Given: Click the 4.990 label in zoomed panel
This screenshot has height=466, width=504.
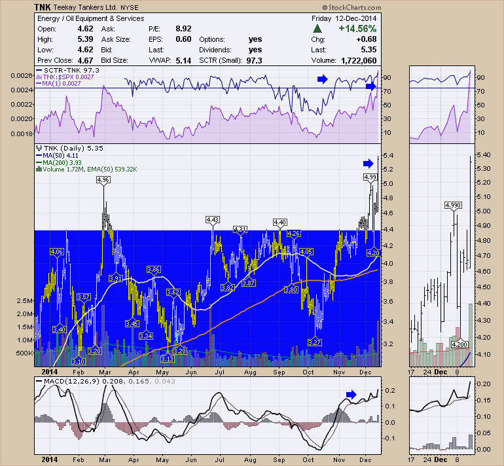Looking at the screenshot, I should coord(453,205).
